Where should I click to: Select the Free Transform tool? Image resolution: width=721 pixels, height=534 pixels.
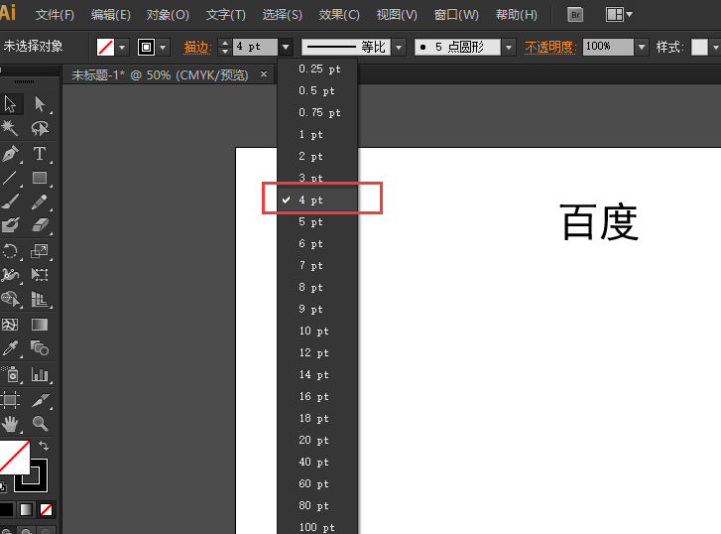click(x=40, y=275)
